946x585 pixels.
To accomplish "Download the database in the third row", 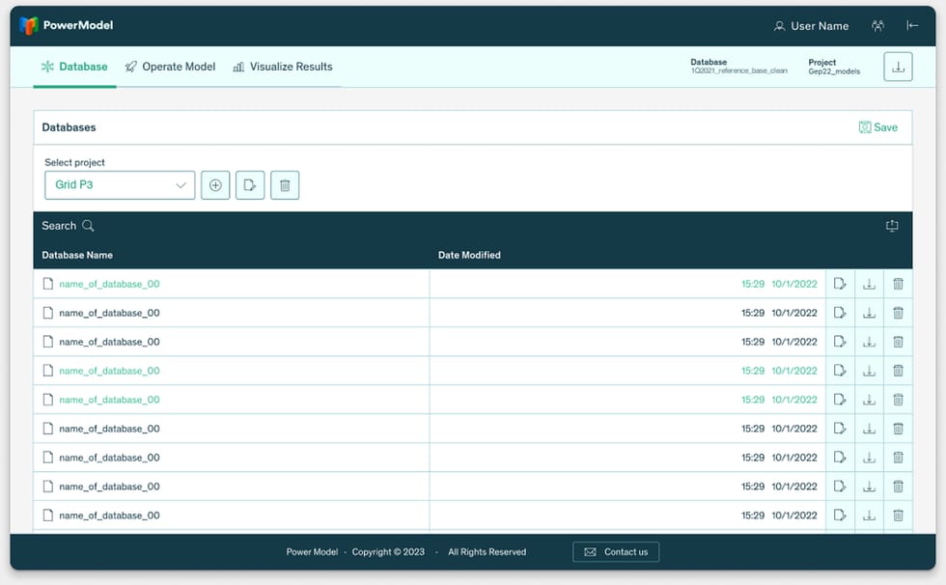I will pyautogui.click(x=869, y=342).
